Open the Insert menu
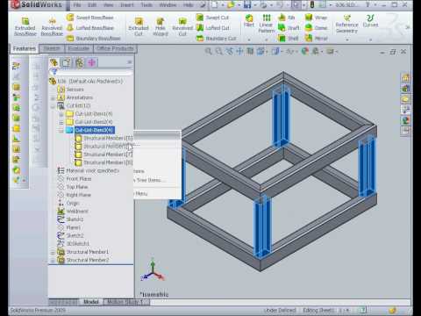The image size is (421, 316). pos(127,5)
